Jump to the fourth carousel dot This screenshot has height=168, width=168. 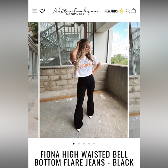point(89,144)
